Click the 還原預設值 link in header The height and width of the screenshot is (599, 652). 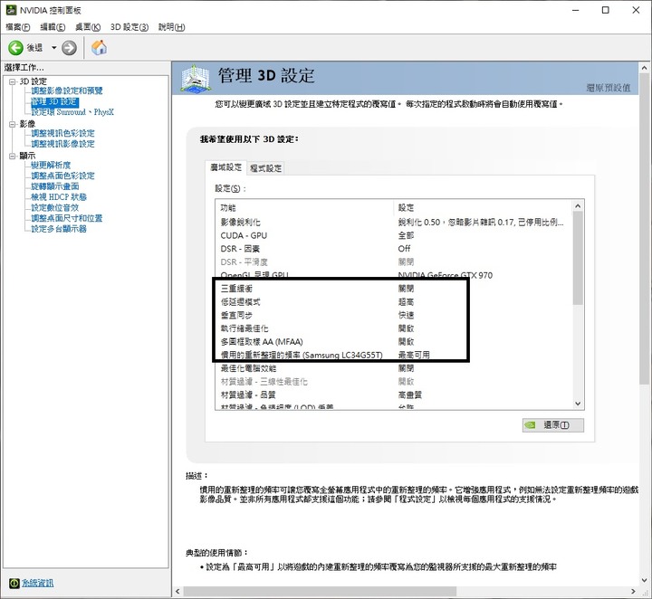pyautogui.click(x=609, y=88)
